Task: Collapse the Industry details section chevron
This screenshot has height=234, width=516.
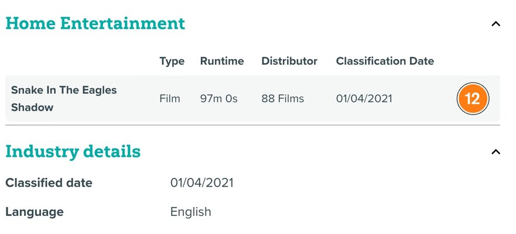Action: pos(496,152)
